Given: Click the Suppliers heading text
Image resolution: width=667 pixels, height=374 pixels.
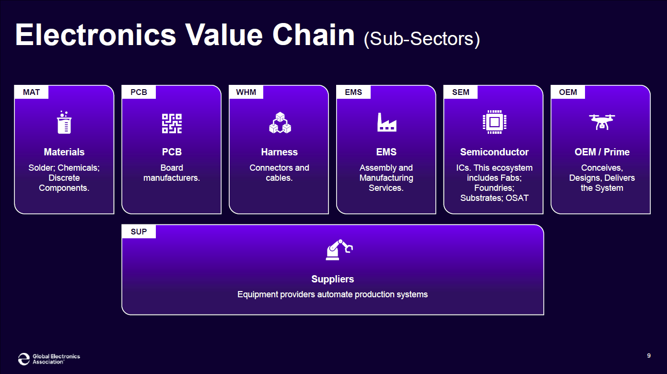Looking at the screenshot, I should (x=332, y=279).
